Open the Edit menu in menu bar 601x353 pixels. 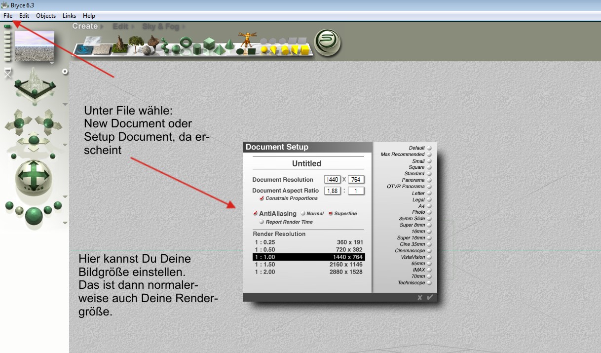pyautogui.click(x=24, y=16)
